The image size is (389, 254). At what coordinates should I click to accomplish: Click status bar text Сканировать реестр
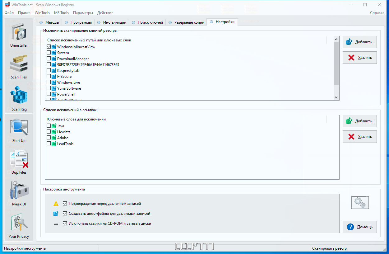(x=329, y=248)
